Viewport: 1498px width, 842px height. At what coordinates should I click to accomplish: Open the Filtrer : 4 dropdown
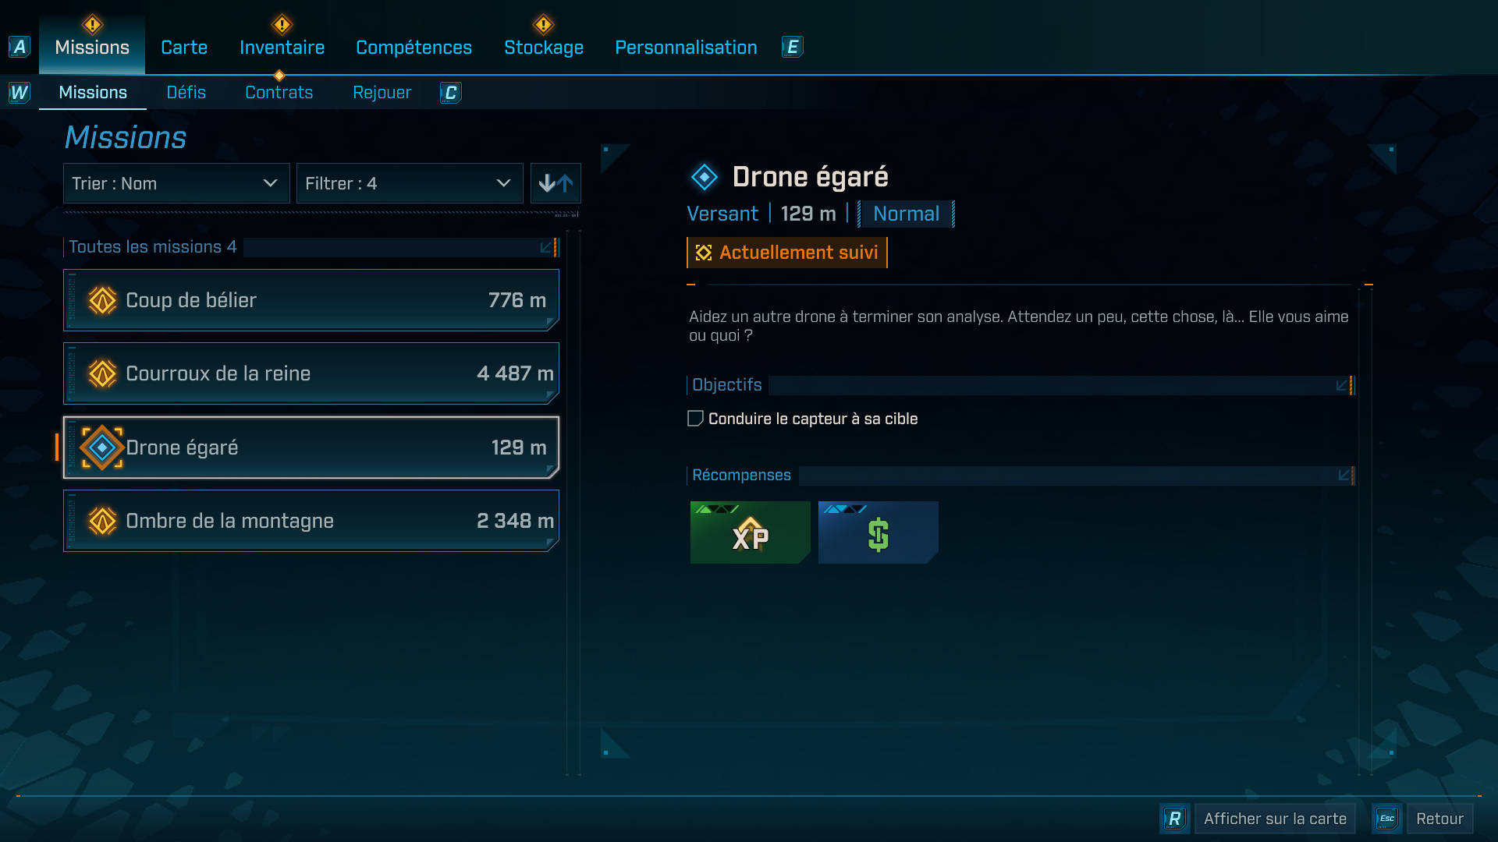click(x=410, y=183)
